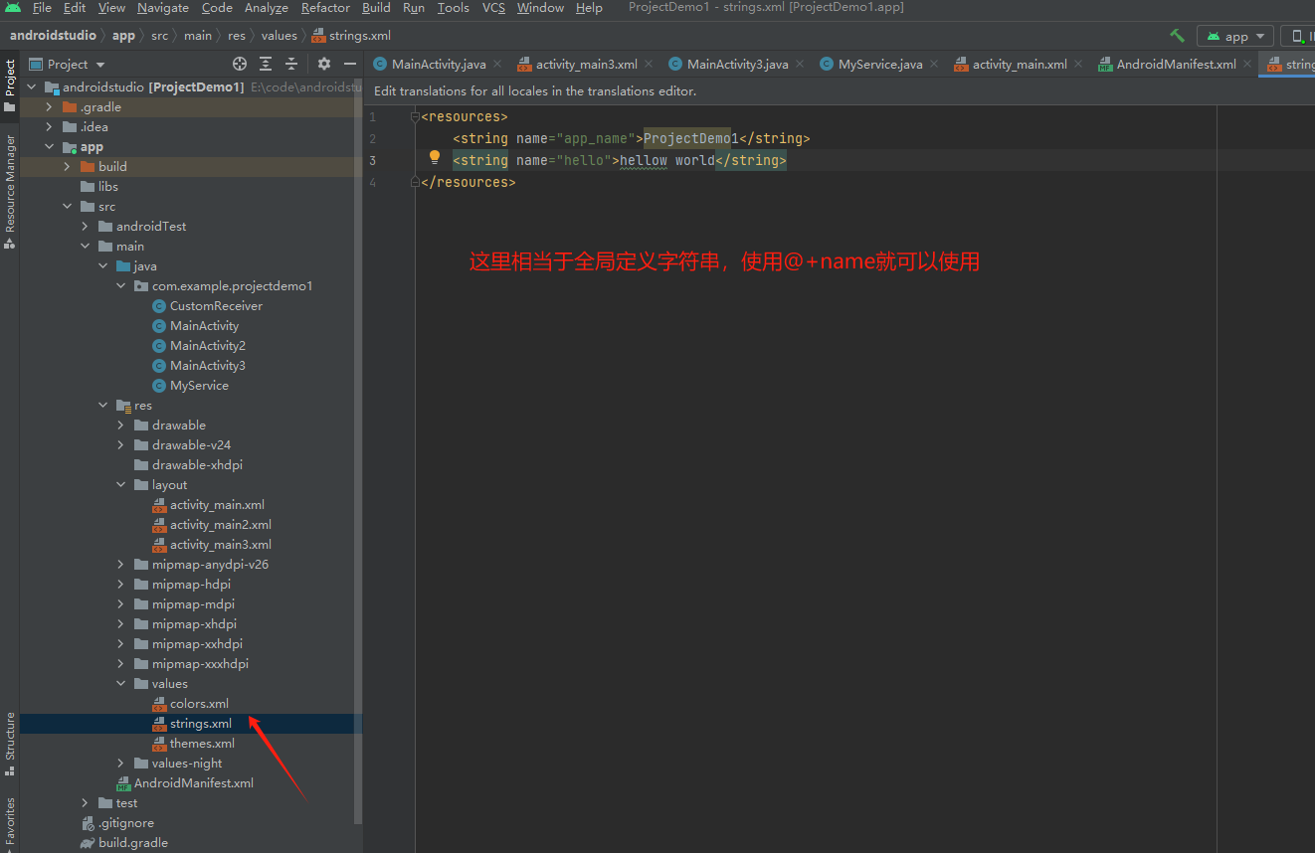Select activity_main2.xml layout file

click(x=220, y=524)
